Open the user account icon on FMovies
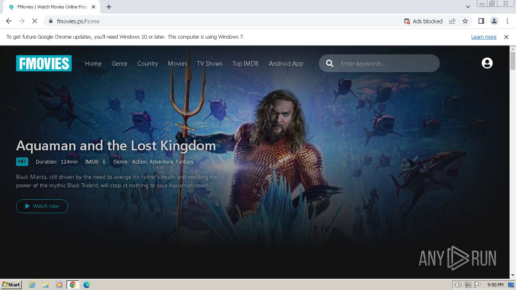 pyautogui.click(x=487, y=63)
